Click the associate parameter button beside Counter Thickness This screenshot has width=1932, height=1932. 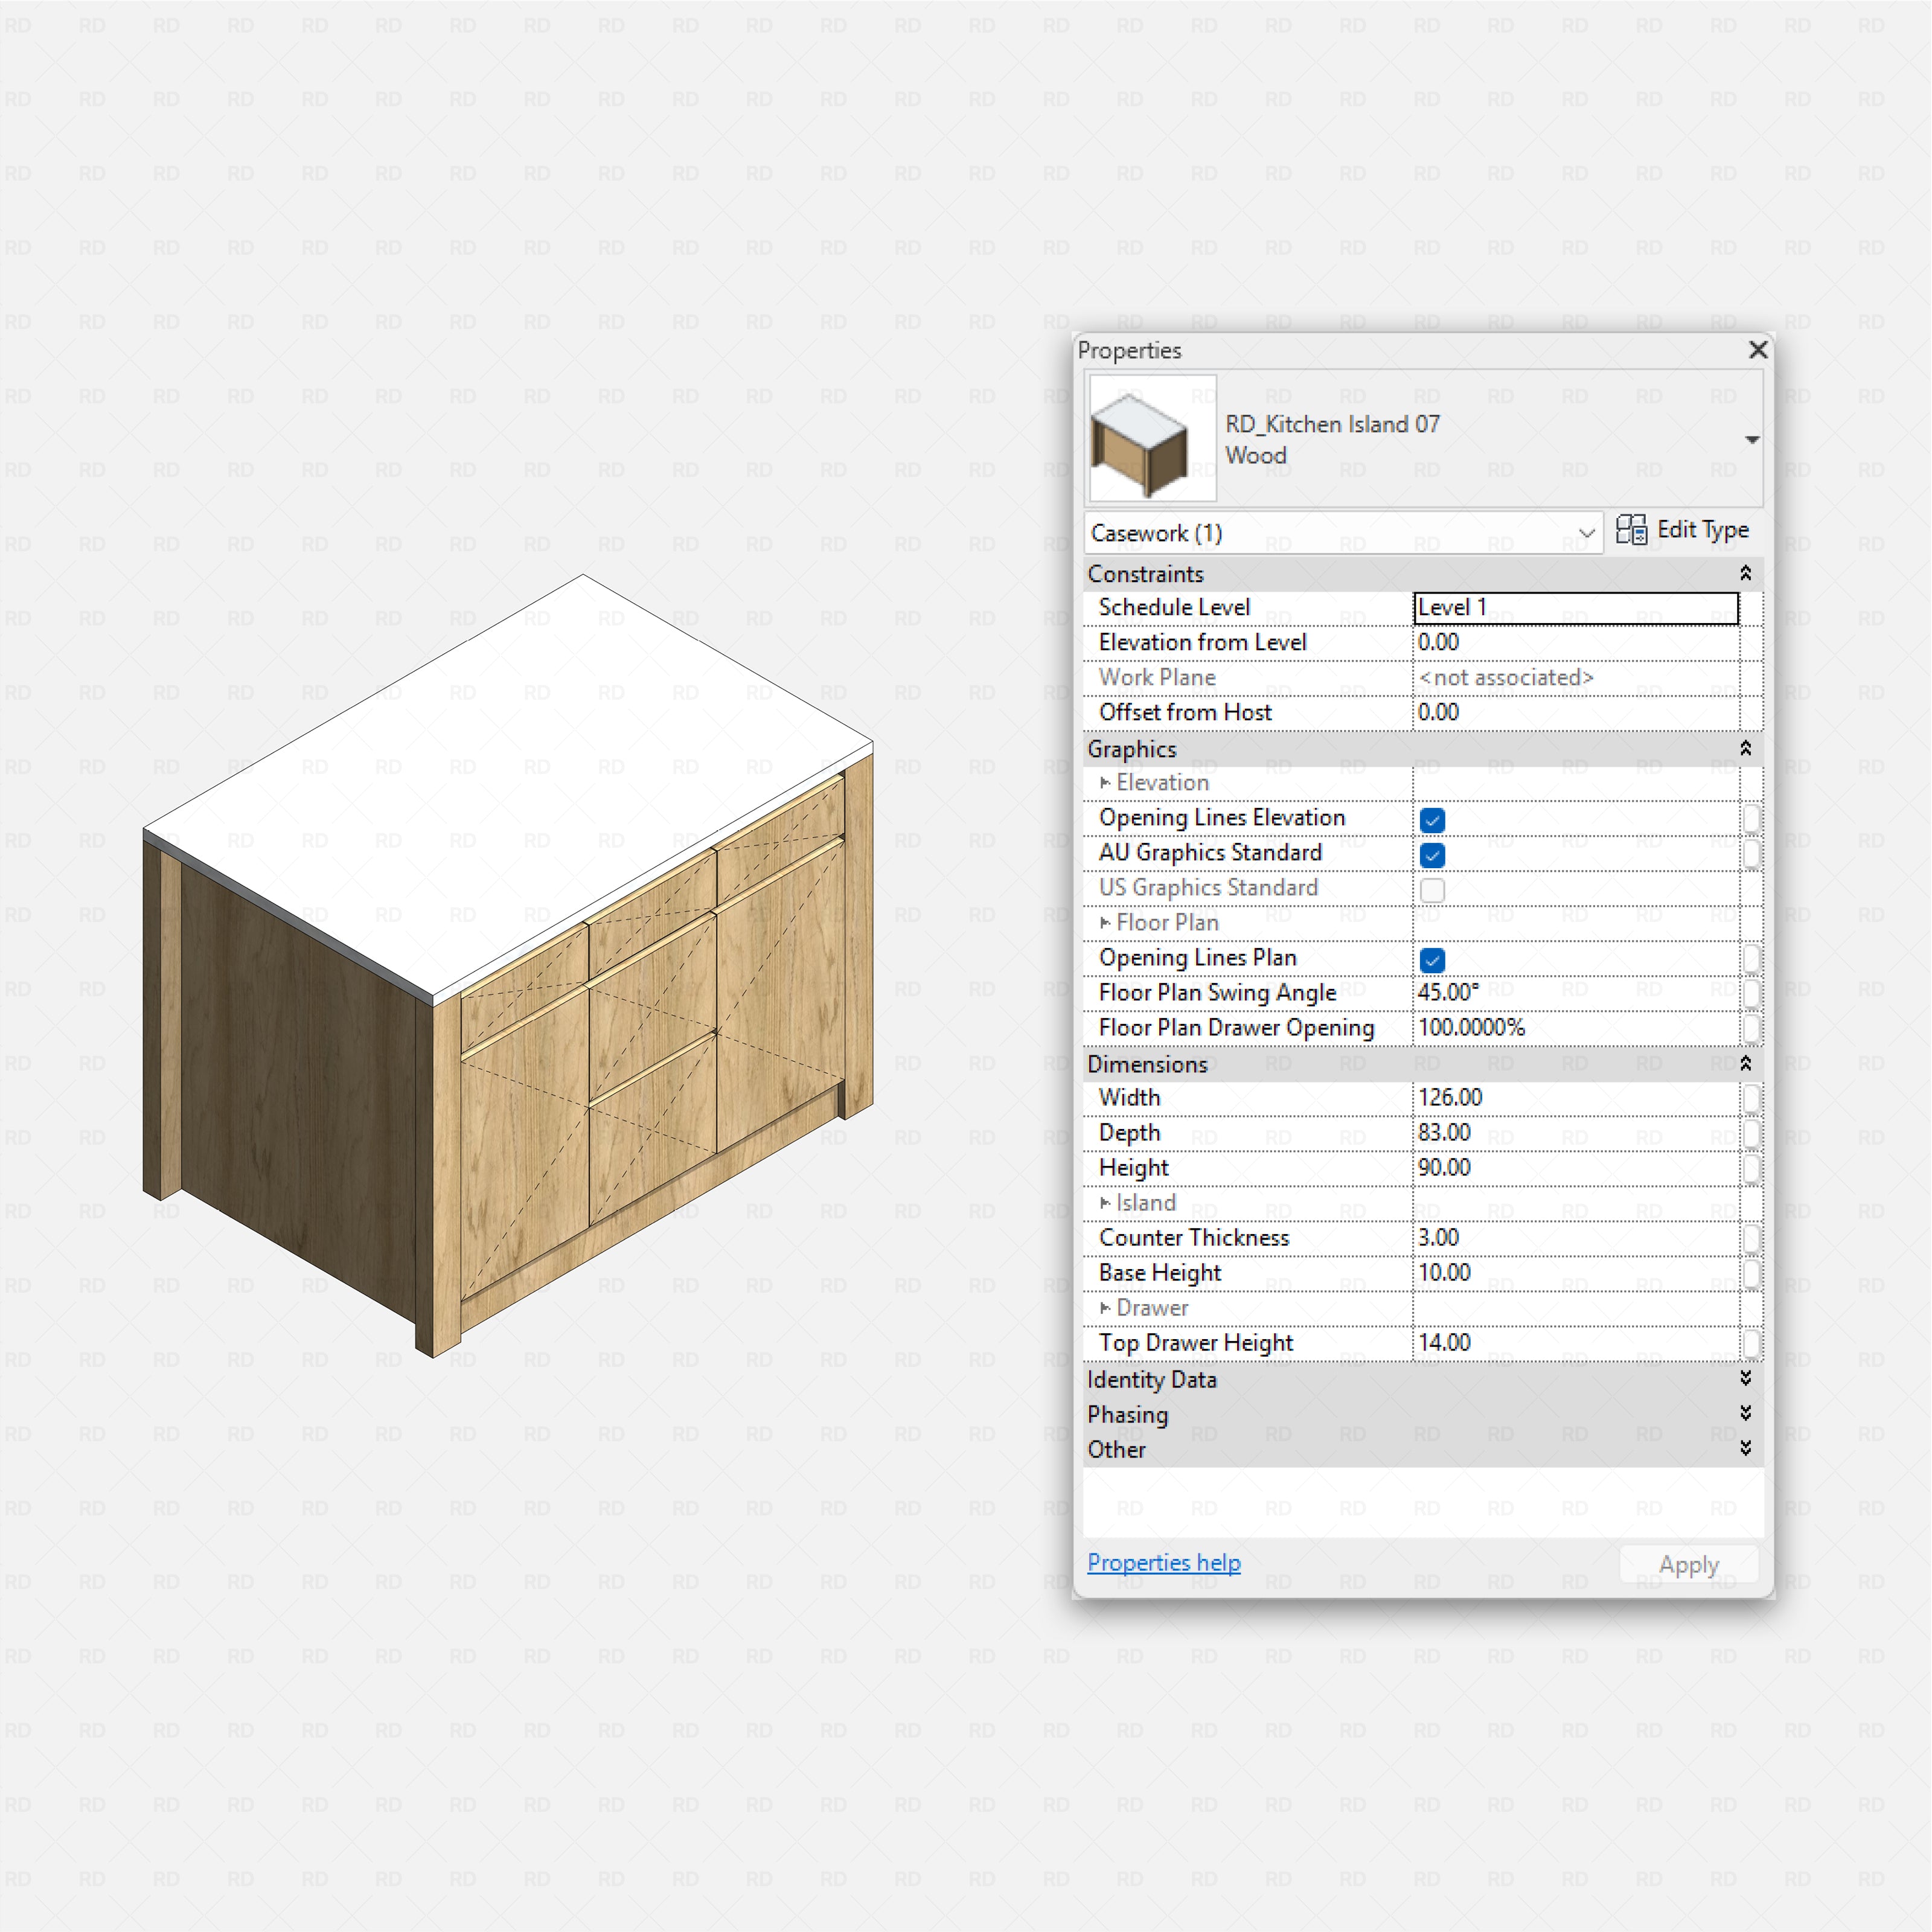point(1753,1239)
